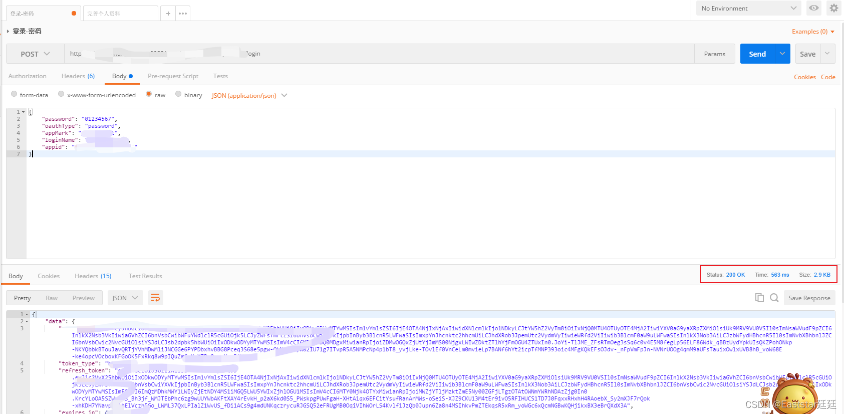Click into the request URL field

[379, 54]
